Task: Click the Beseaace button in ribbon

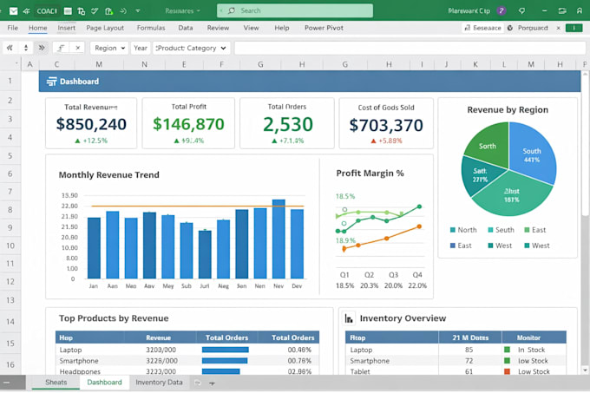Action: [482, 28]
